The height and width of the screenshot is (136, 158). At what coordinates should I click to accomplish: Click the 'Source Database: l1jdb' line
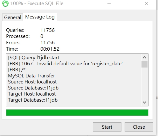pos(33,88)
